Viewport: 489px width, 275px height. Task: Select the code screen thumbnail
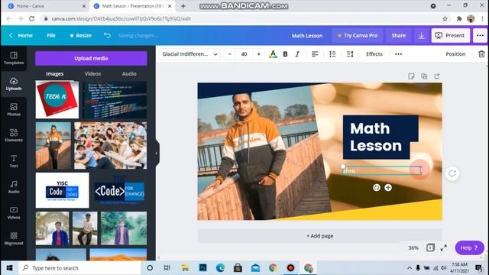(115, 100)
